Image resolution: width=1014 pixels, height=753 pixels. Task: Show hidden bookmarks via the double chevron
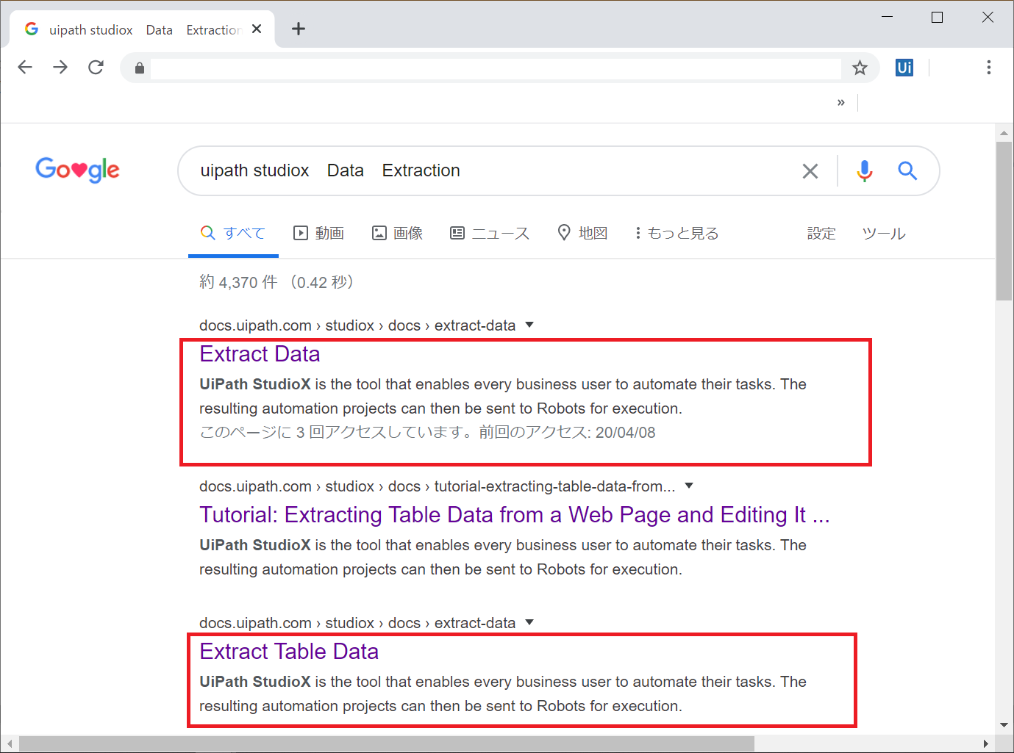pyautogui.click(x=840, y=102)
